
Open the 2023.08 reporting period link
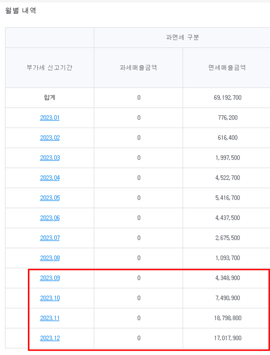50,258
